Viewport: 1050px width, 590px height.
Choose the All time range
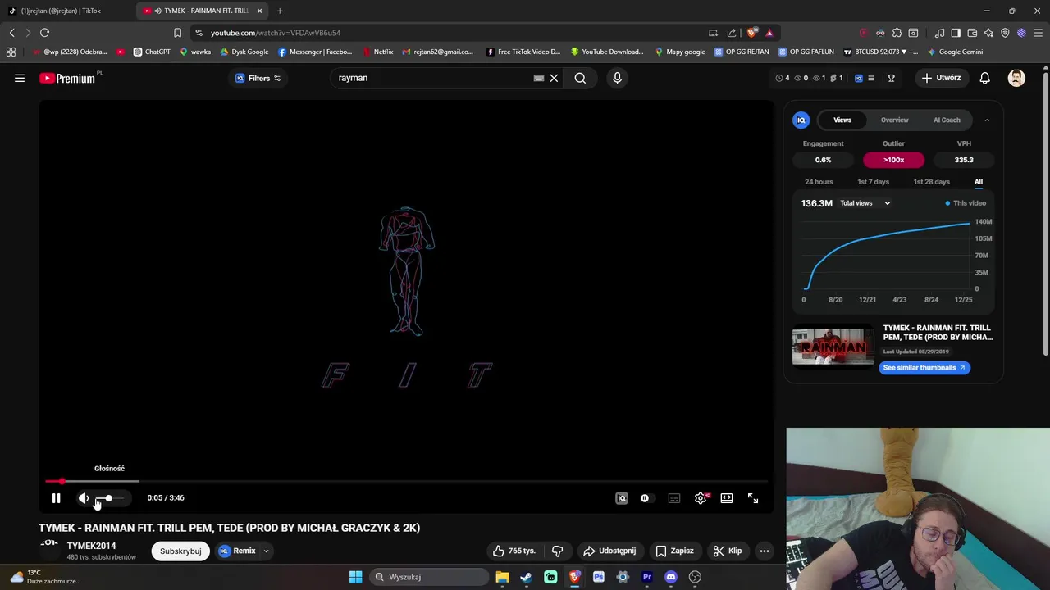tap(979, 182)
